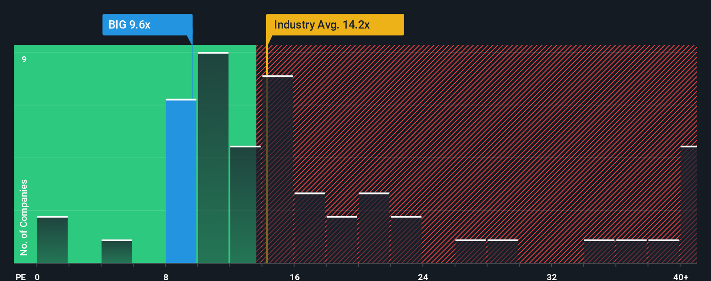Click the x-axis label 8
This screenshot has height=281, width=711.
166,277
